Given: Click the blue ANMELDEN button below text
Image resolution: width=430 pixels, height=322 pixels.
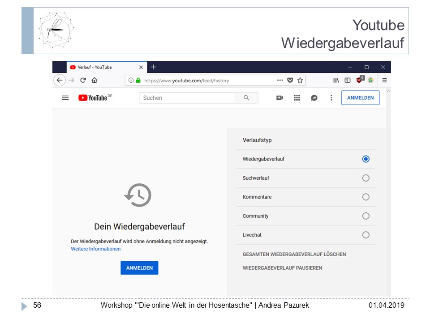Looking at the screenshot, I should coord(139,268).
